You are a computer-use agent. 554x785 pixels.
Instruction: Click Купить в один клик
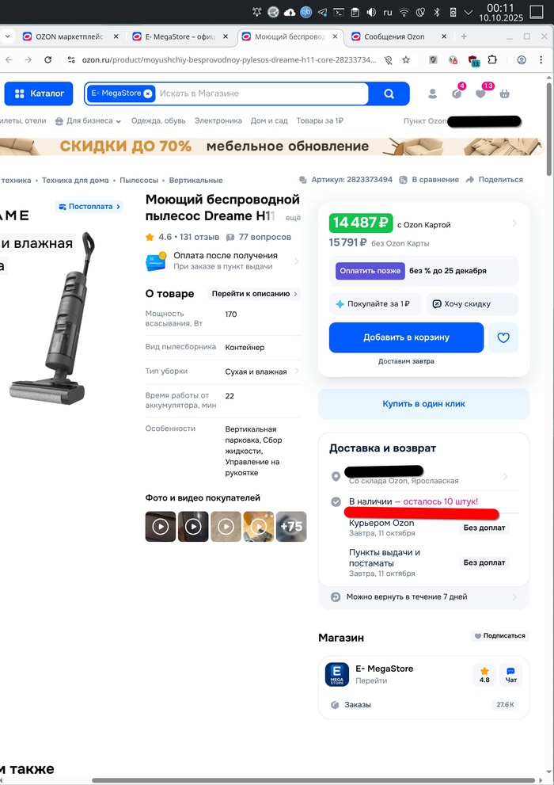(x=423, y=403)
